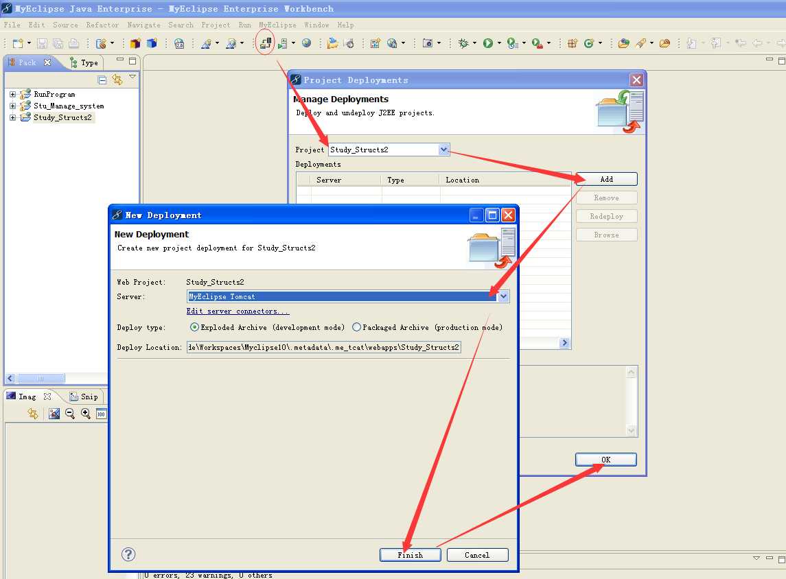Click the External Tools run icon with red toolbox
The height and width of the screenshot is (579, 786).
(537, 44)
